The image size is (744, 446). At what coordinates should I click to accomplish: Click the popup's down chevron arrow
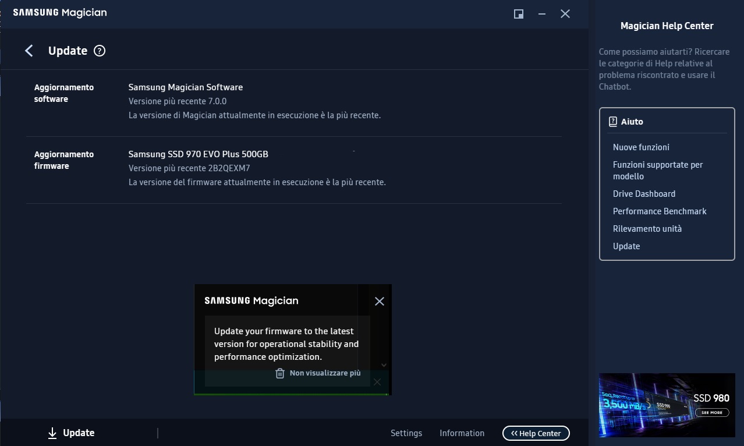[x=384, y=365]
